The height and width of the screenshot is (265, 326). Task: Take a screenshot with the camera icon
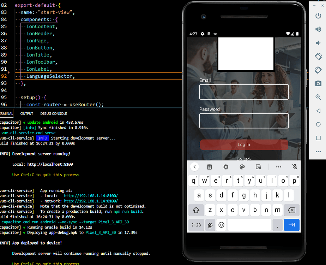(318, 83)
